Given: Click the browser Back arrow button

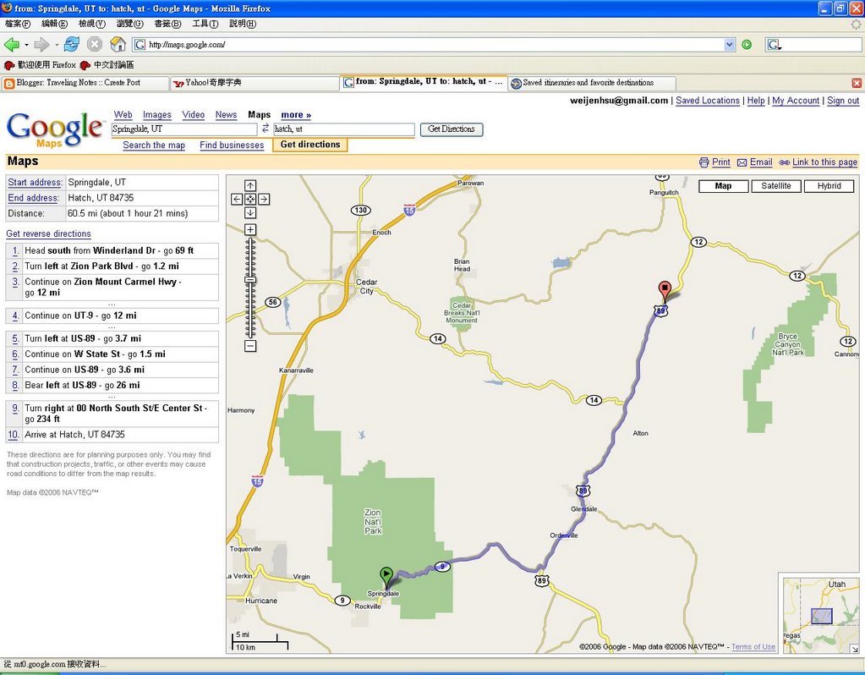Looking at the screenshot, I should (12, 45).
